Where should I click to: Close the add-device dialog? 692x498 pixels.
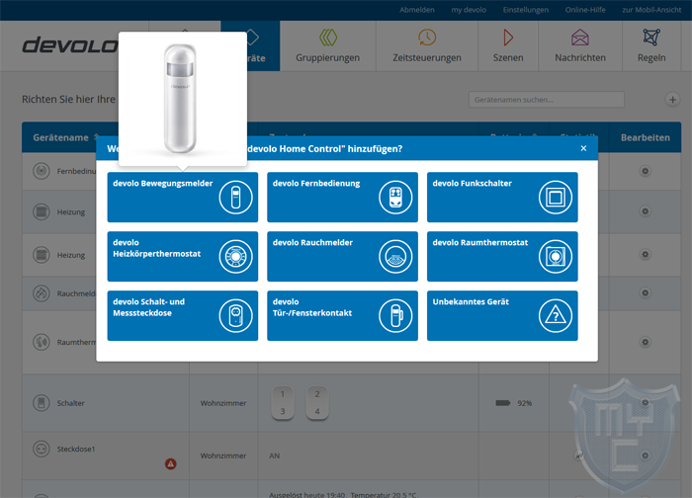tap(583, 148)
